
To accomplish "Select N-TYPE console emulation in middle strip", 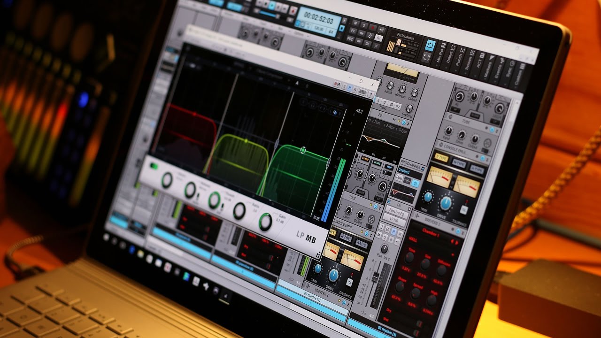I will tap(346, 237).
